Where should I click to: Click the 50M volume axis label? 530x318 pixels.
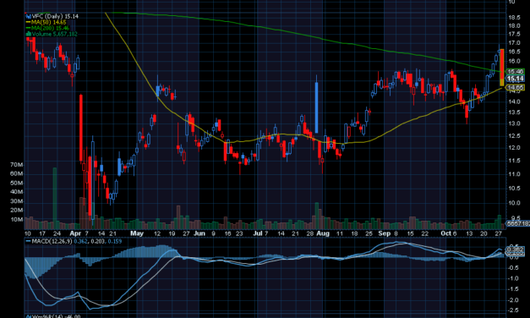(17, 183)
